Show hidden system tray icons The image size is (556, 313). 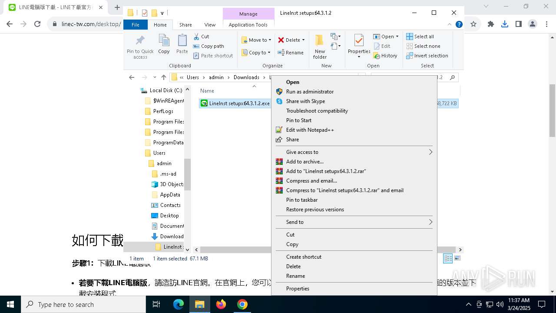pyautogui.click(x=468, y=304)
